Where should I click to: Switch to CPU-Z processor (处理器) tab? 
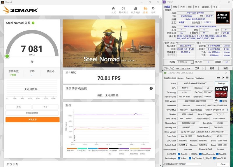[x=167, y=7]
